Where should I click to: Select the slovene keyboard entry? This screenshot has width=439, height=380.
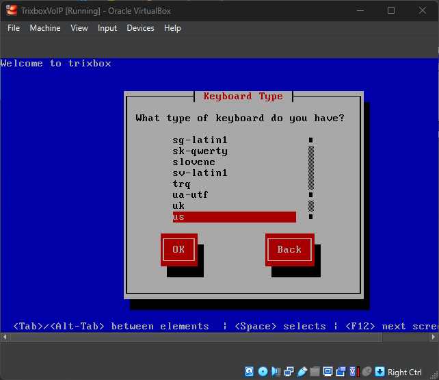point(234,162)
